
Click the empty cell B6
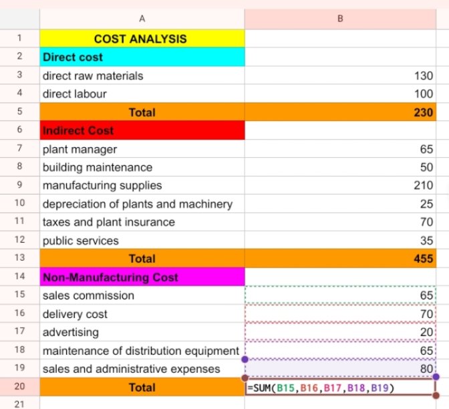tap(340, 130)
